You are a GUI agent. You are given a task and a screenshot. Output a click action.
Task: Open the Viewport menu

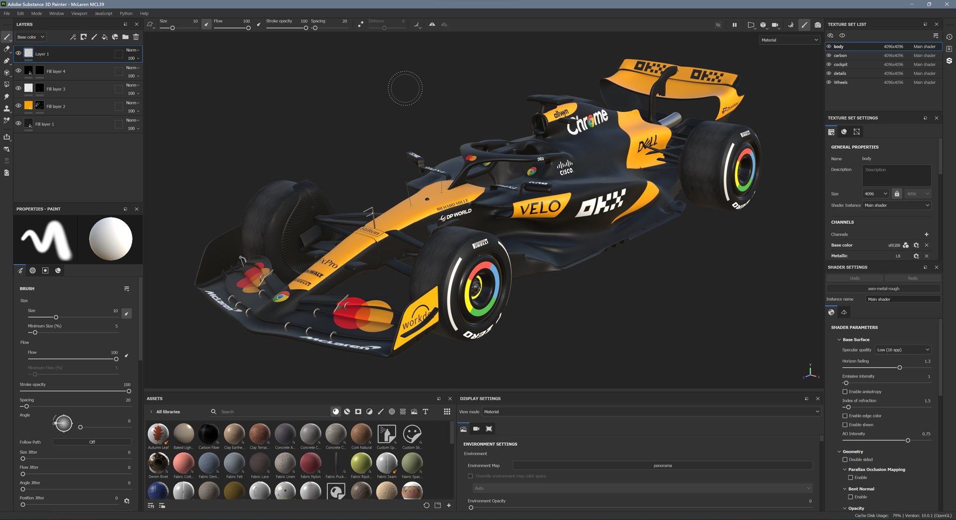click(79, 13)
